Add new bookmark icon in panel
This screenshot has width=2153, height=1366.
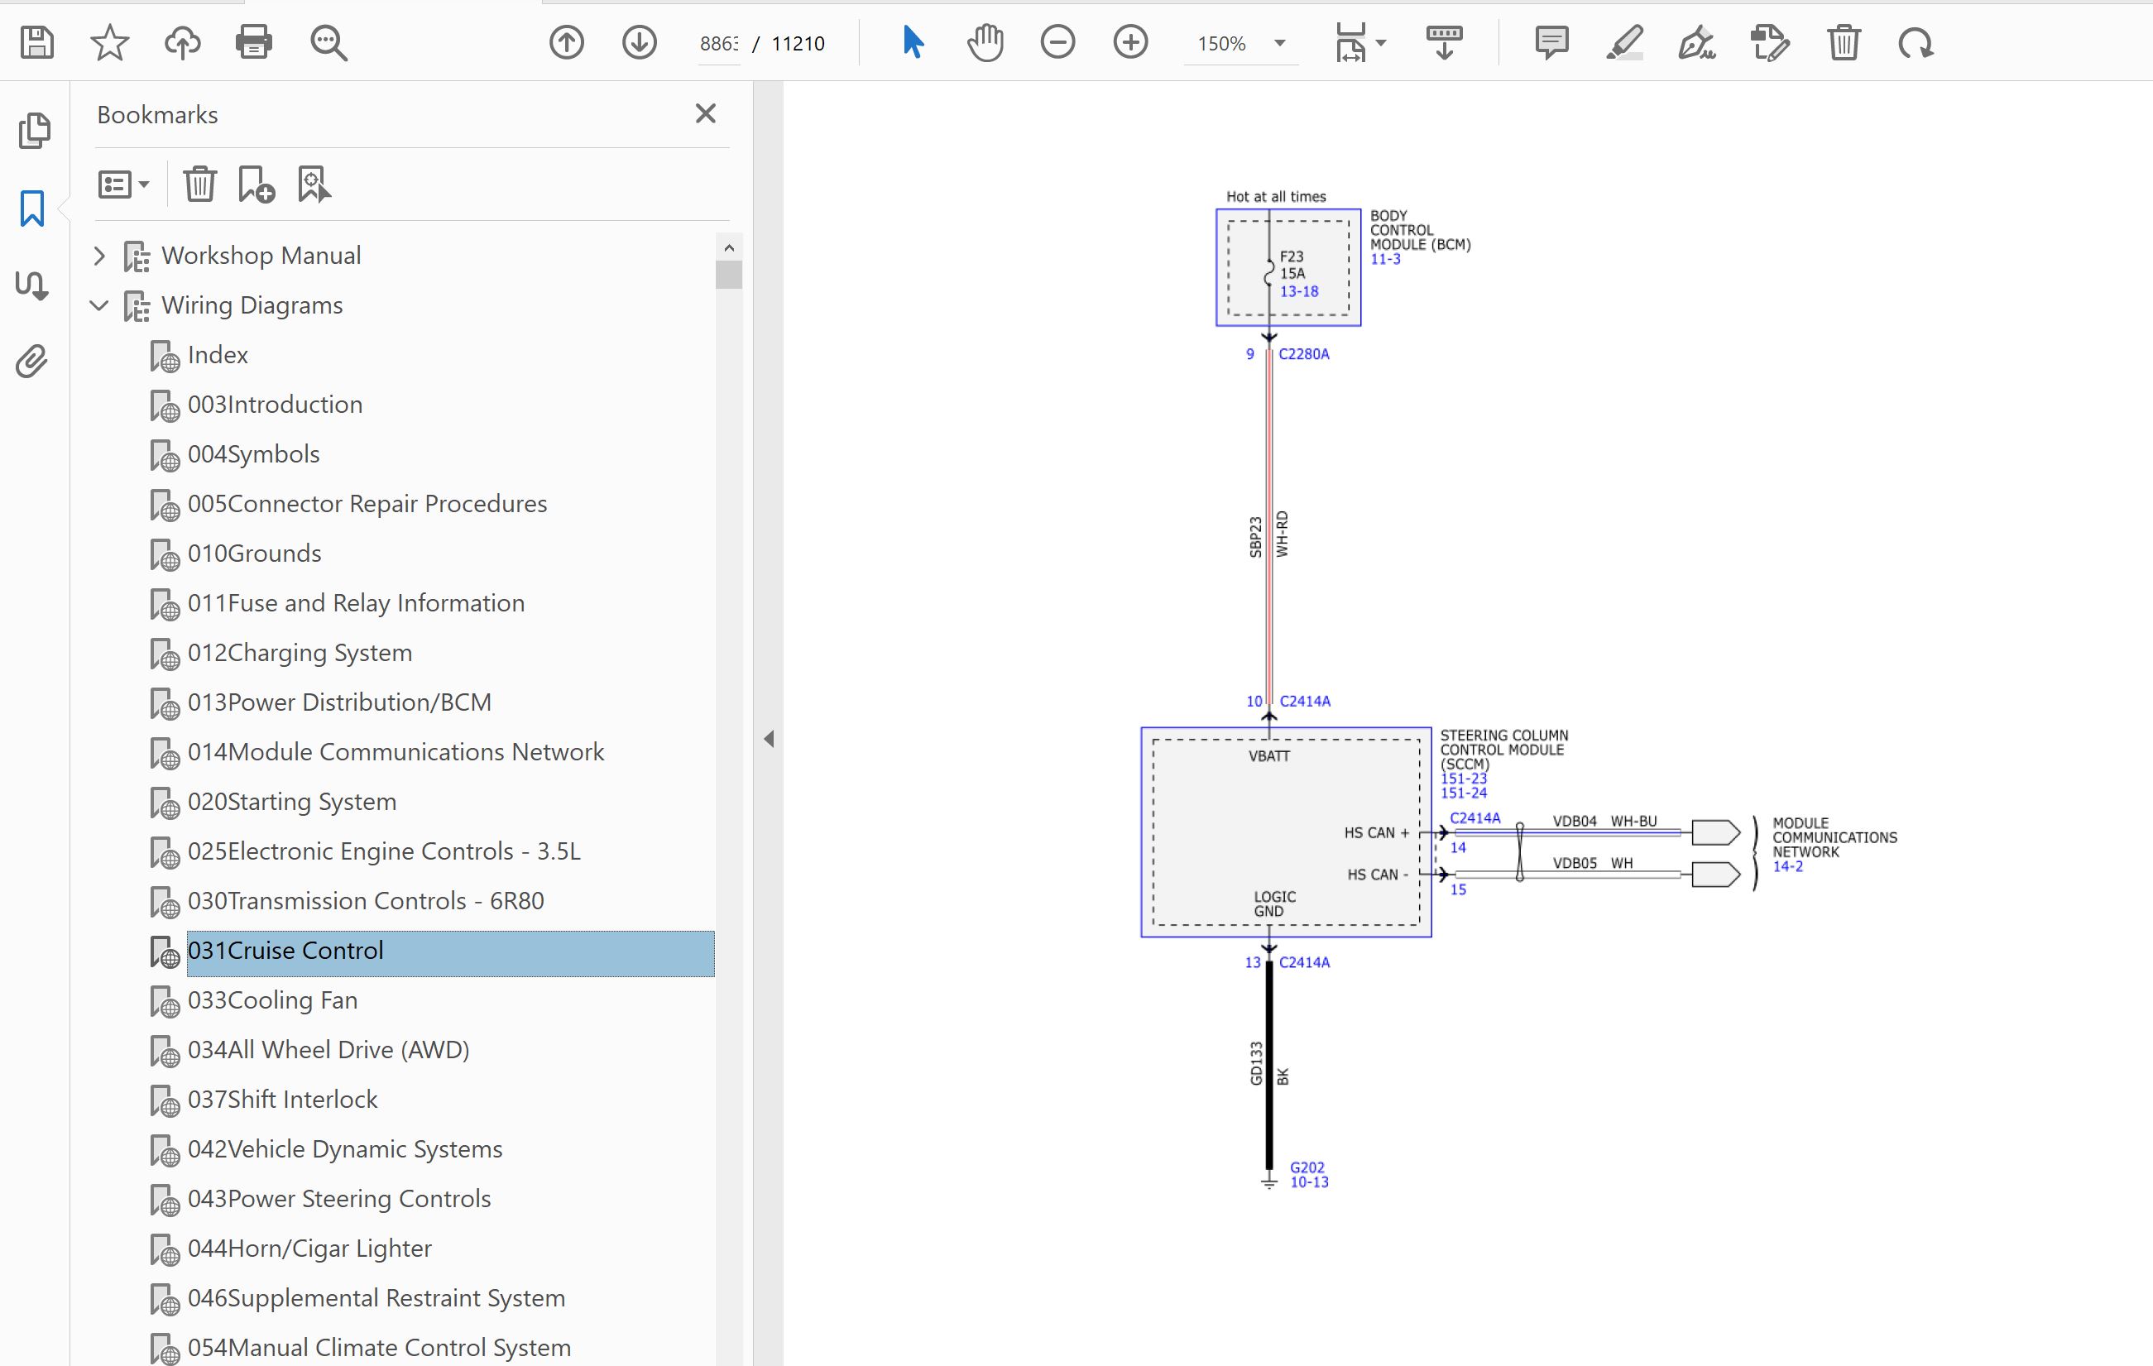(x=256, y=185)
